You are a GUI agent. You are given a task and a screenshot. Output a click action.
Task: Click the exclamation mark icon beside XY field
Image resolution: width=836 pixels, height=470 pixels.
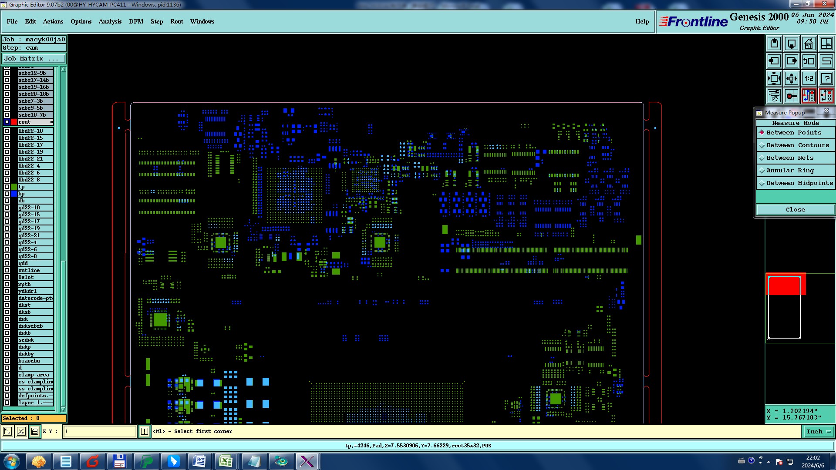[x=145, y=431]
